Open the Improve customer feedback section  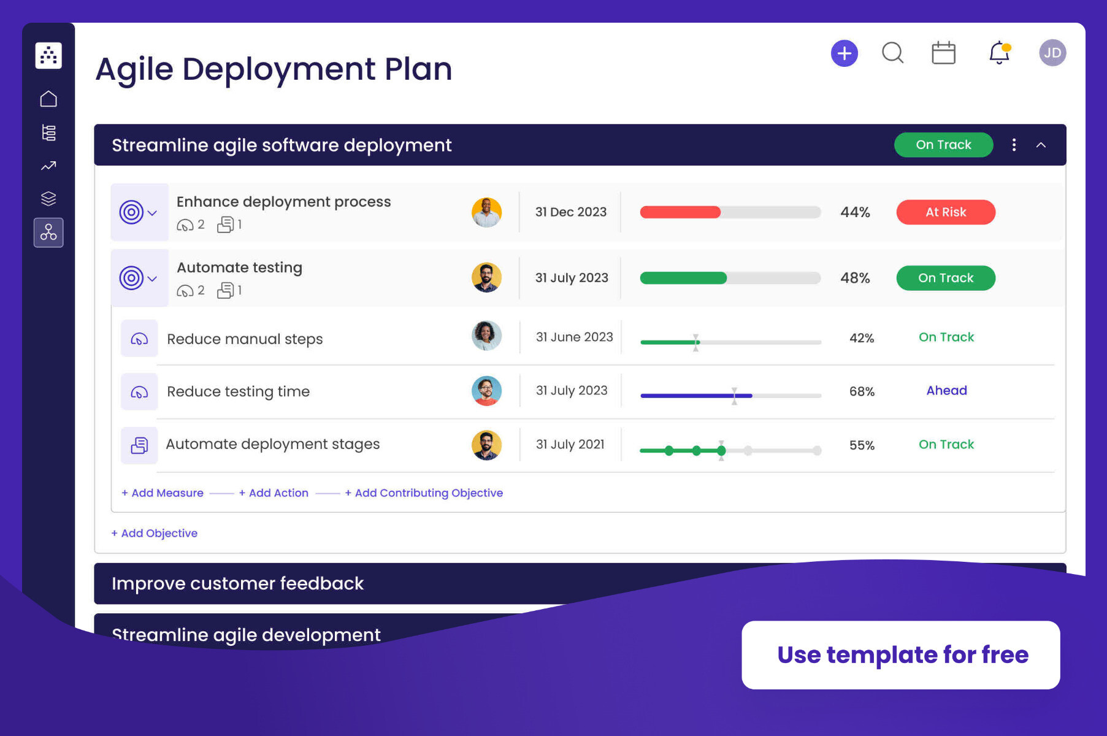(x=237, y=583)
